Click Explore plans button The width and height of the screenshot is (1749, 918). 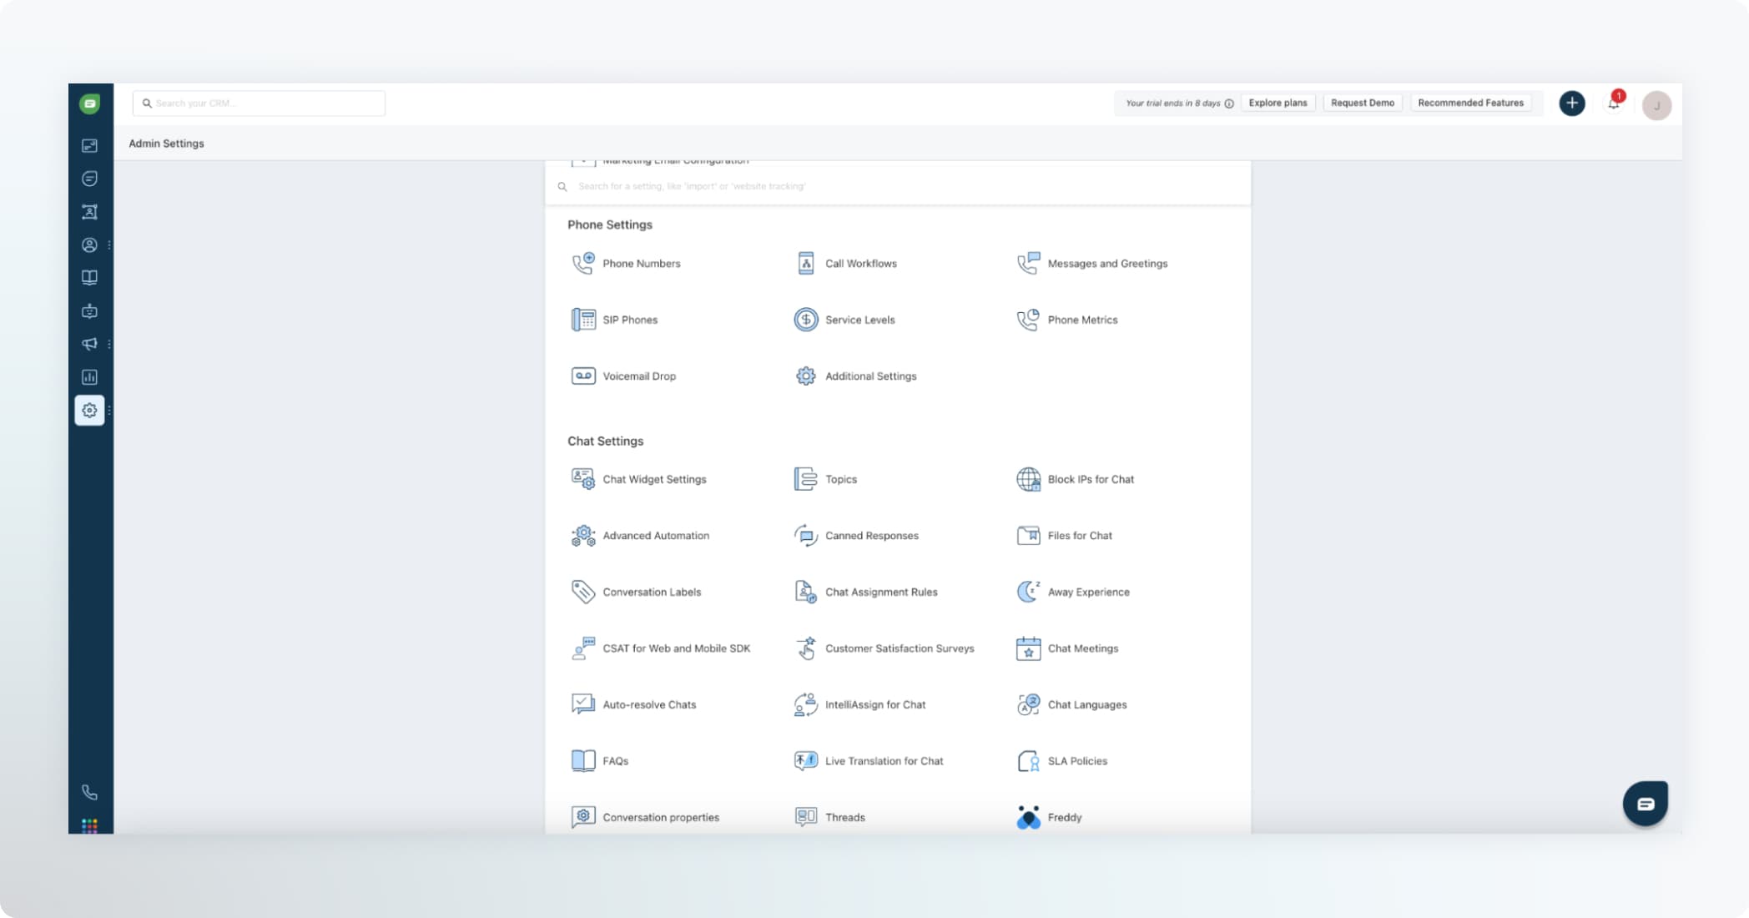[1278, 103]
